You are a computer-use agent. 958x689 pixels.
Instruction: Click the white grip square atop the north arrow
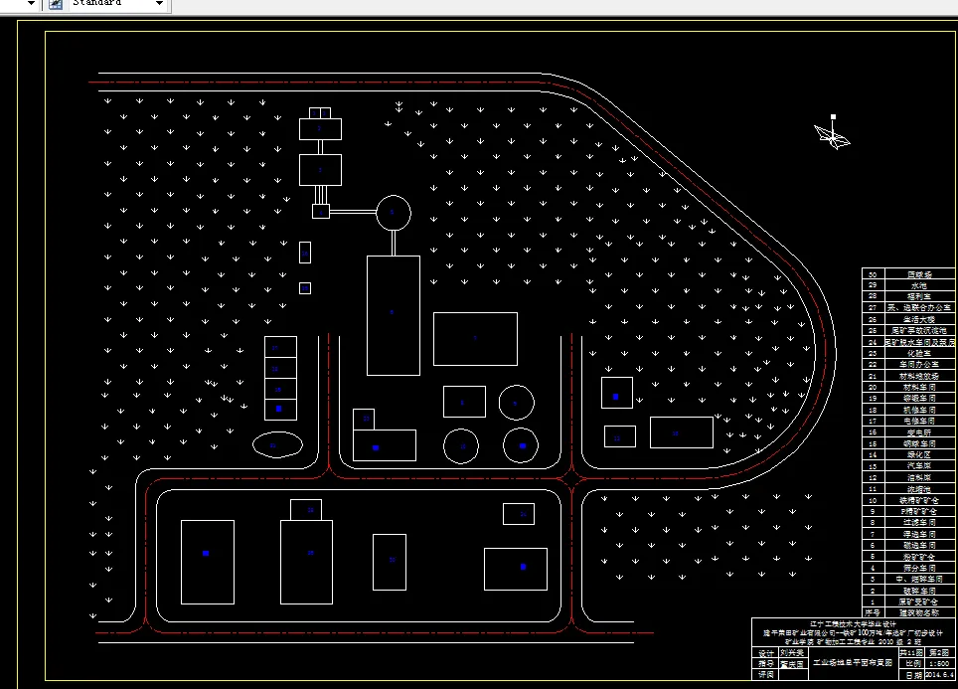click(x=833, y=116)
